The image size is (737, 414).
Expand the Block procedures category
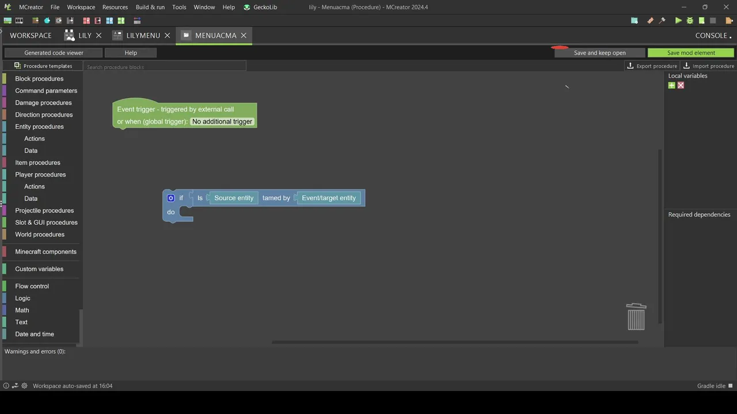(39, 79)
